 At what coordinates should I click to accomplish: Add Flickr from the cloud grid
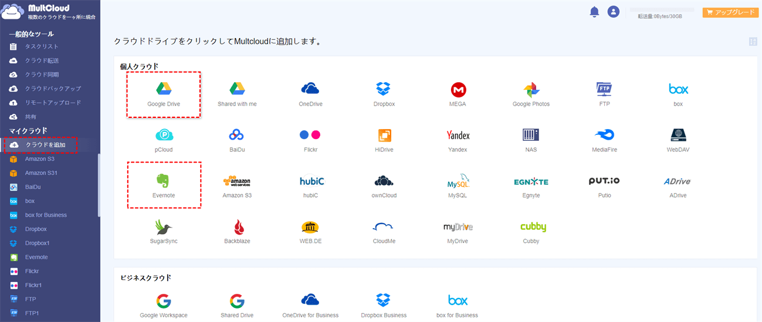click(x=310, y=140)
